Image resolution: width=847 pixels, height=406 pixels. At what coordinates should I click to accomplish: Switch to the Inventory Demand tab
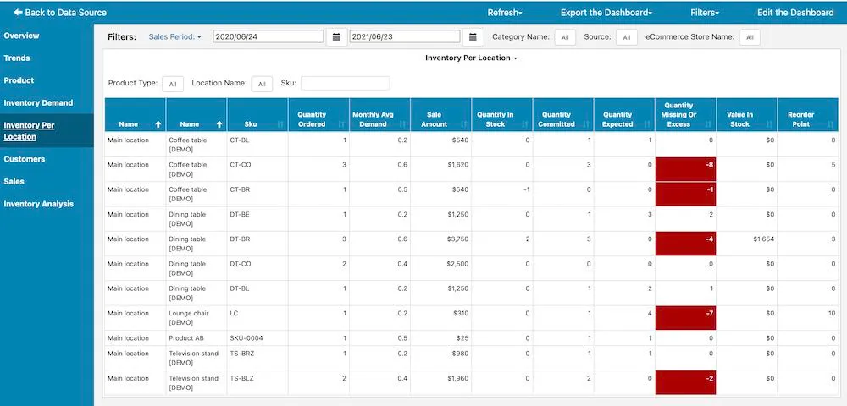(38, 102)
